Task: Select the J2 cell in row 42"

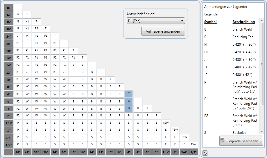Action: point(18,14)
